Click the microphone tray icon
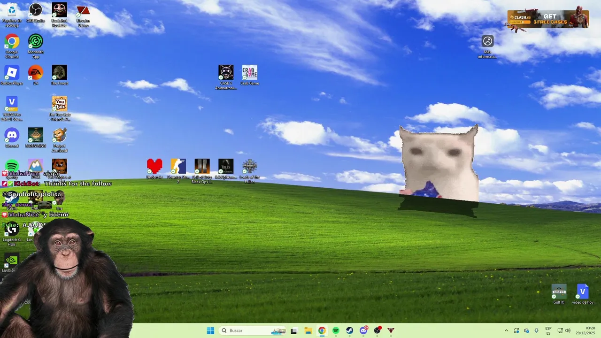601x338 pixels. point(537,330)
